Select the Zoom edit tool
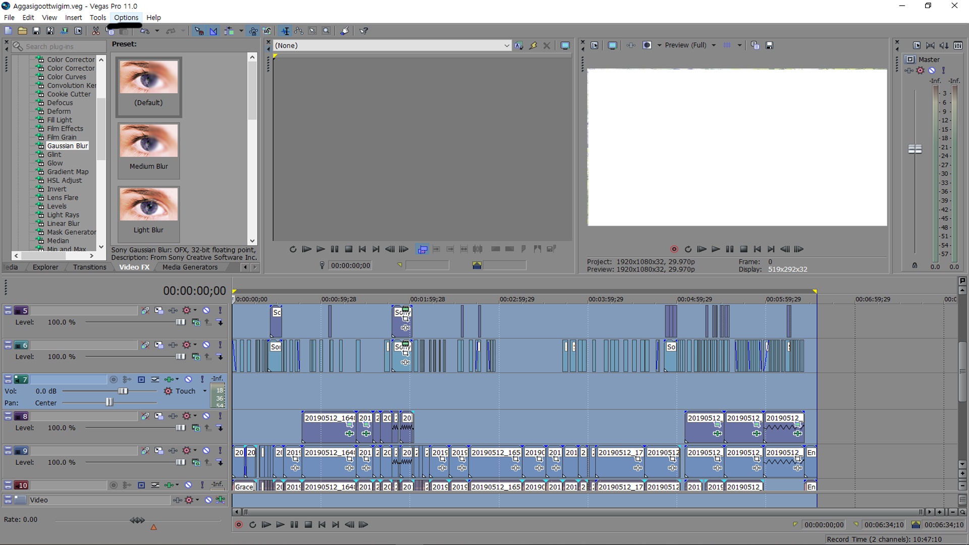This screenshot has height=545, width=969. [327, 31]
